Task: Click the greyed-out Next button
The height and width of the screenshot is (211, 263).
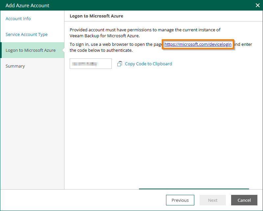Action: pyautogui.click(x=213, y=200)
